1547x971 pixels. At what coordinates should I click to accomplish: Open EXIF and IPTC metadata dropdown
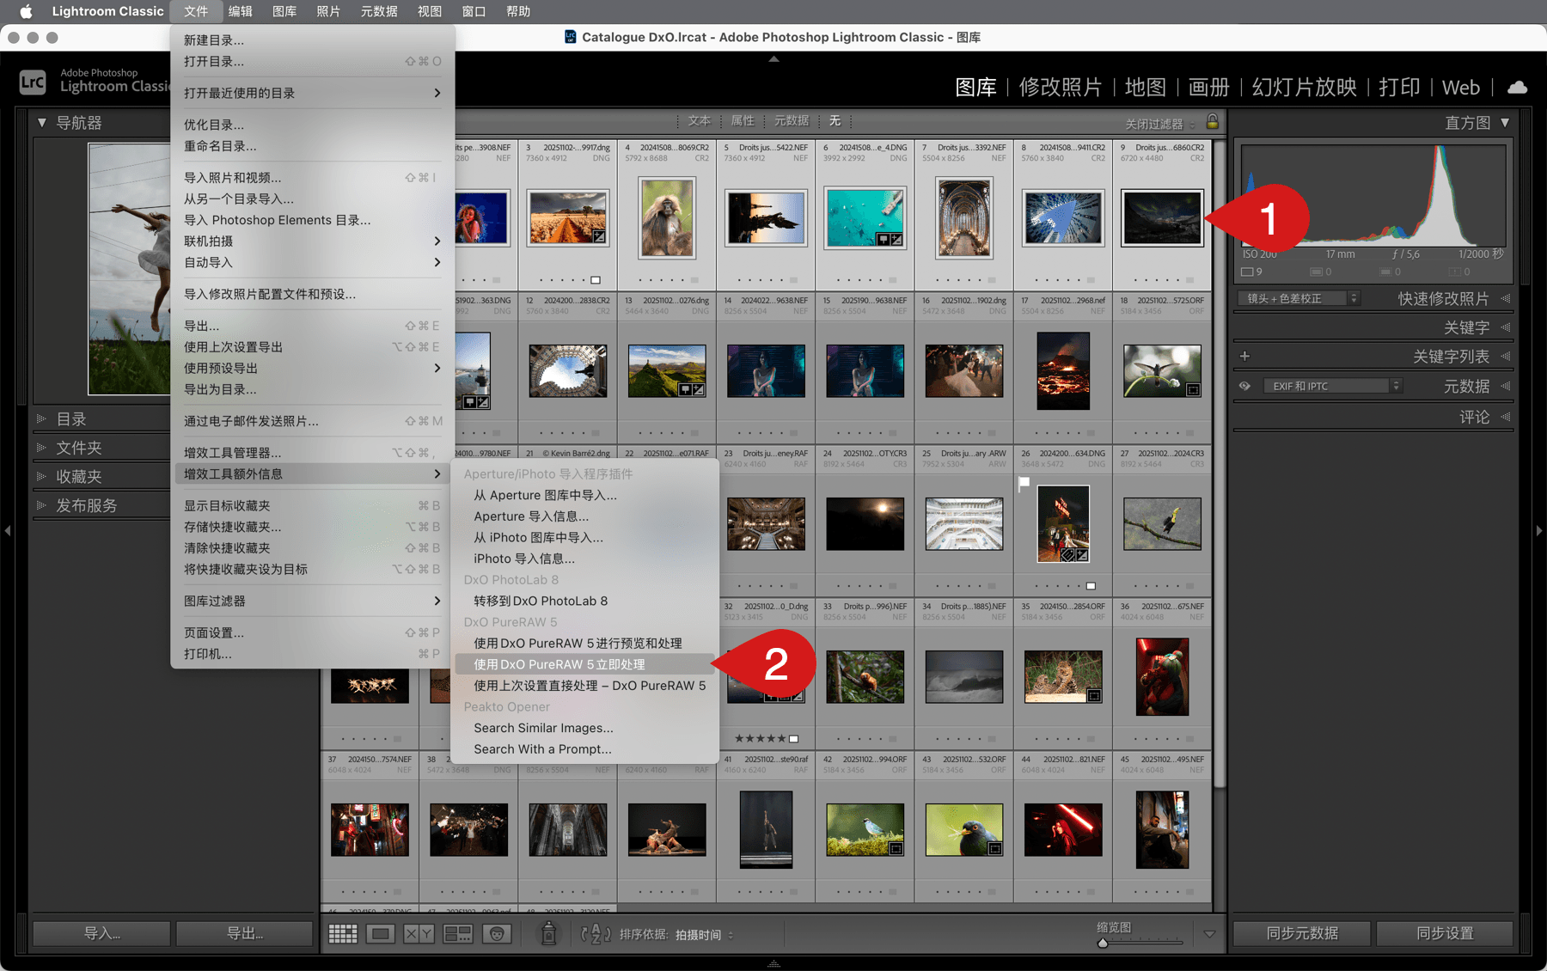tap(1332, 386)
